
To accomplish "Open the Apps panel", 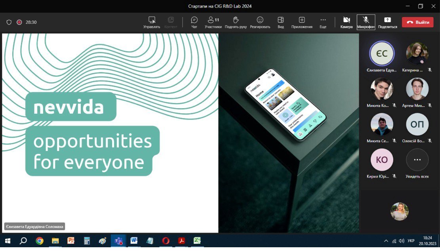I will click(x=302, y=22).
